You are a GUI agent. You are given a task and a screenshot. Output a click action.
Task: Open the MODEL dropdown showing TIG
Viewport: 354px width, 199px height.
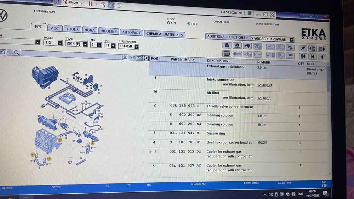[x=60, y=43]
